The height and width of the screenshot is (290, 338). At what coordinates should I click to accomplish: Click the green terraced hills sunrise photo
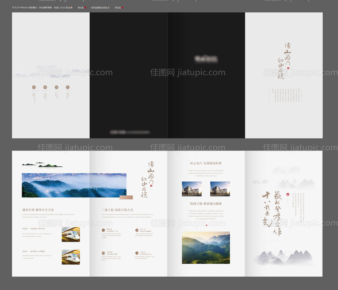tap(206, 247)
